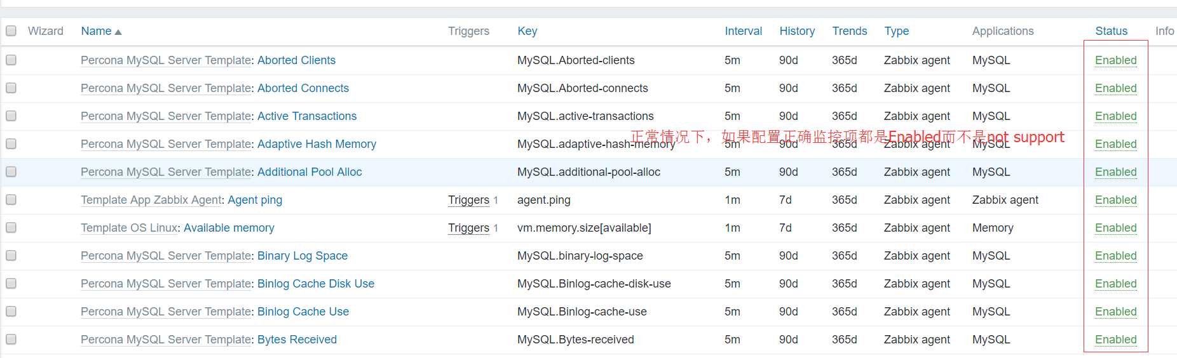Toggle Enabled status for Active Transactions
Image resolution: width=1177 pixels, height=358 pixels.
click(x=1115, y=116)
